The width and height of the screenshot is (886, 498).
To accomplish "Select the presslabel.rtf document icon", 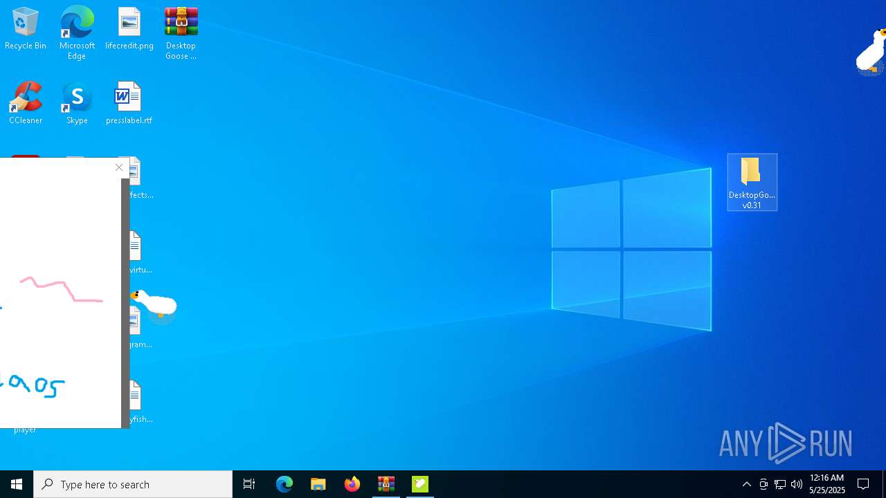I will (129, 104).
